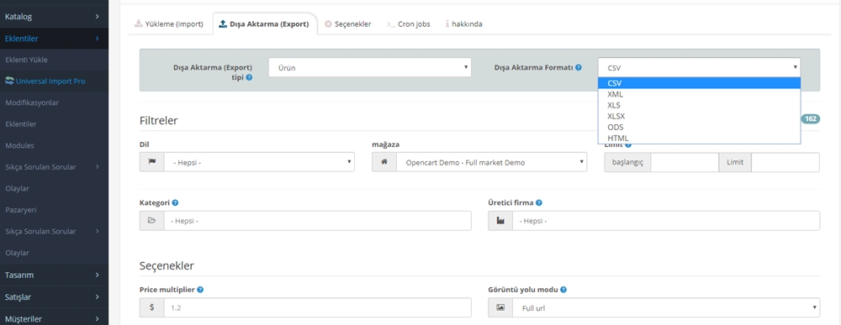This screenshot has height=325, width=841.
Task: Open the Cron jobs tab
Action: (409, 24)
